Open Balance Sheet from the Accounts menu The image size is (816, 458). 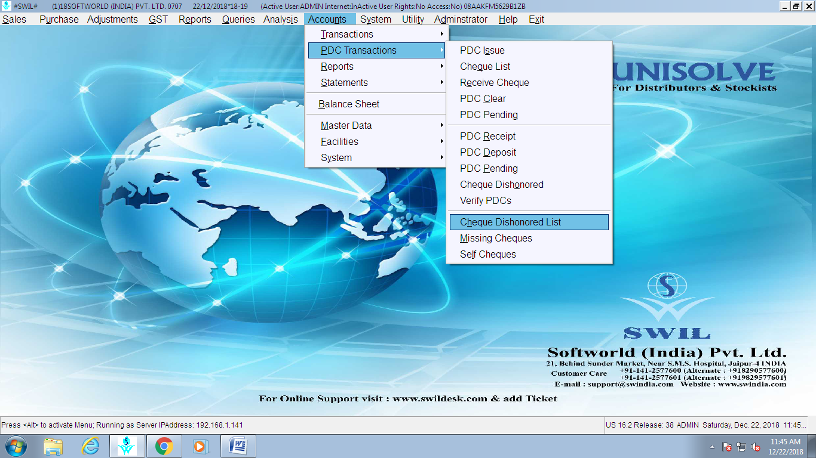click(349, 104)
